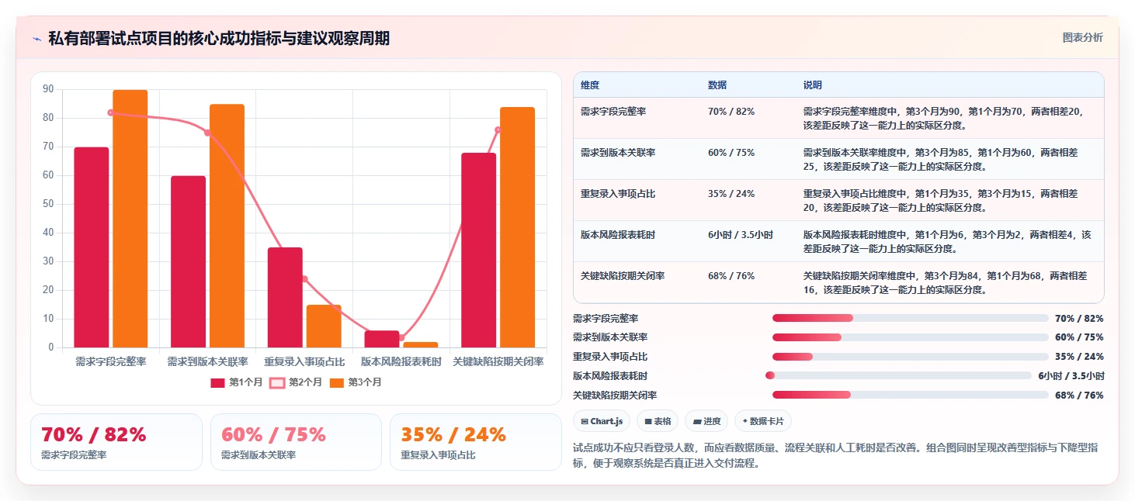Click the 第2个月 line point above 需求字段完整率
The width and height of the screenshot is (1135, 501).
pos(110,112)
